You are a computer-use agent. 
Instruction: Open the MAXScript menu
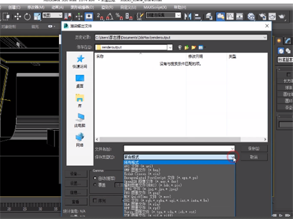tap(155, 8)
